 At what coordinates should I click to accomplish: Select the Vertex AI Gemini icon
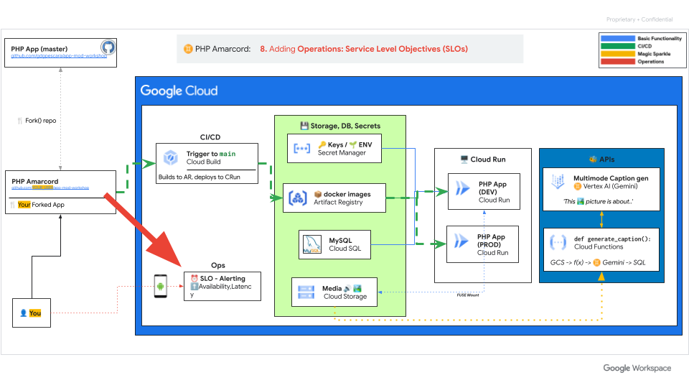[557, 182]
